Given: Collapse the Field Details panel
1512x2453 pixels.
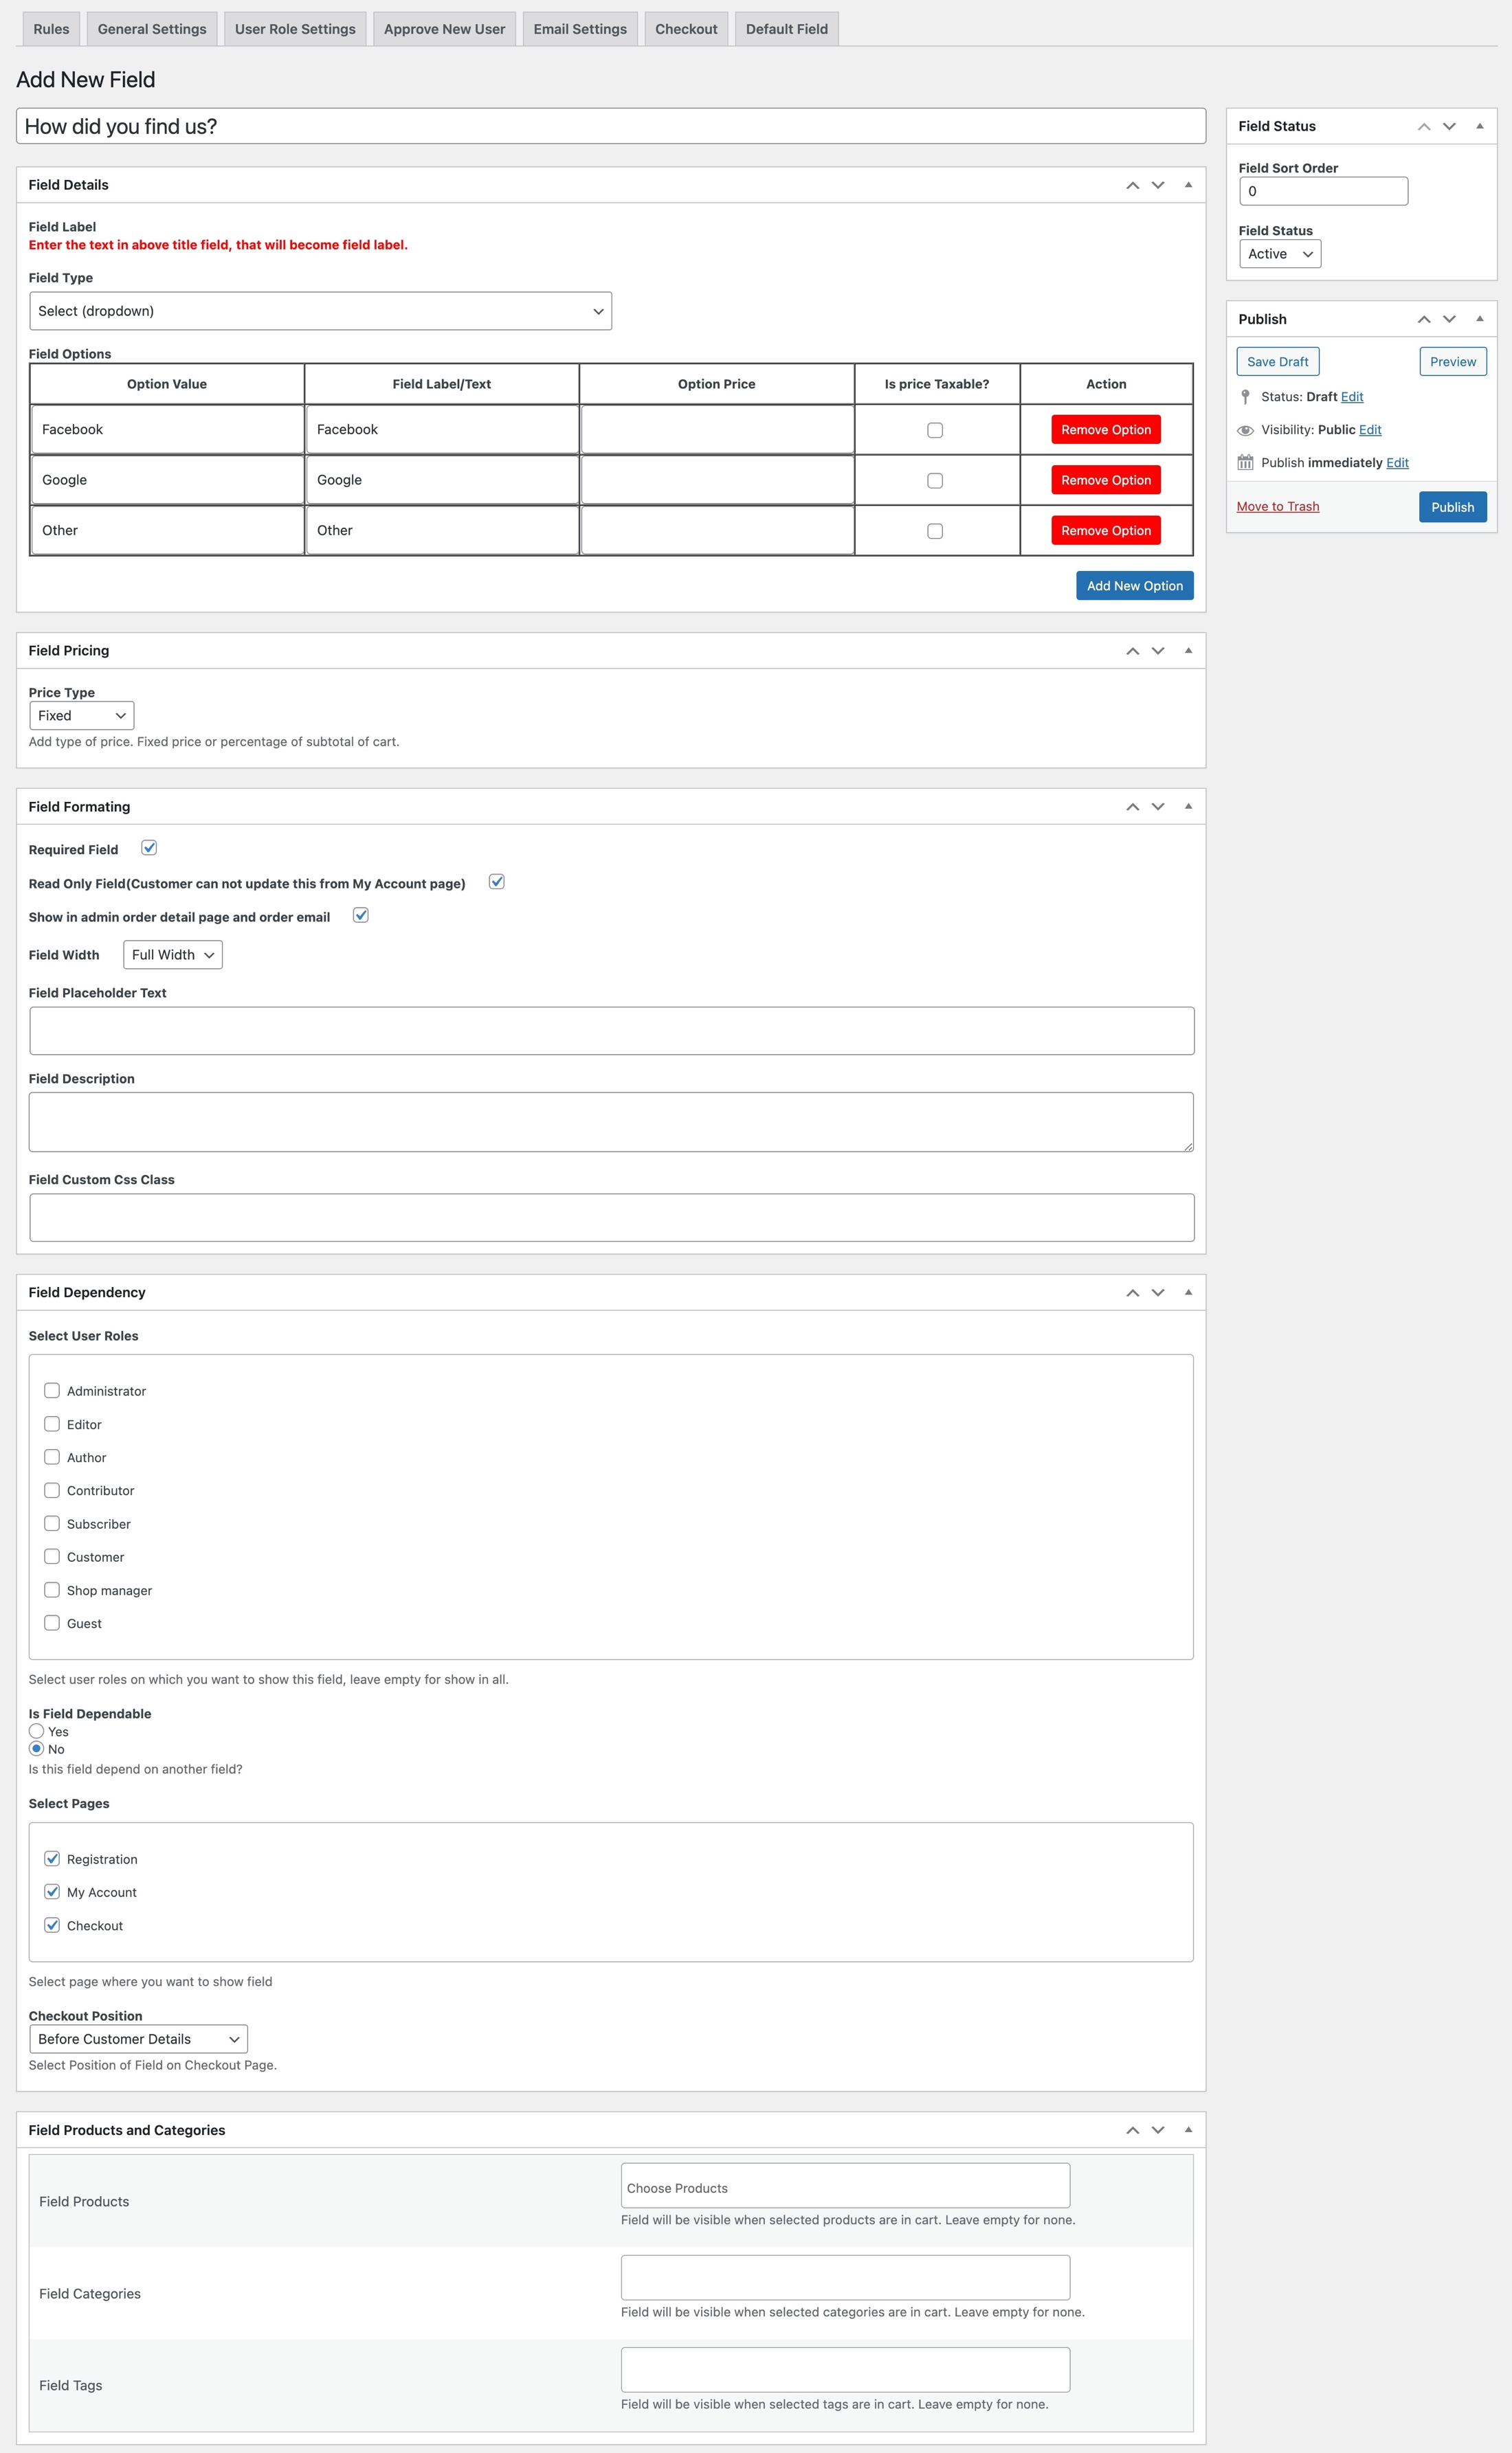Looking at the screenshot, I should pyautogui.click(x=1188, y=185).
